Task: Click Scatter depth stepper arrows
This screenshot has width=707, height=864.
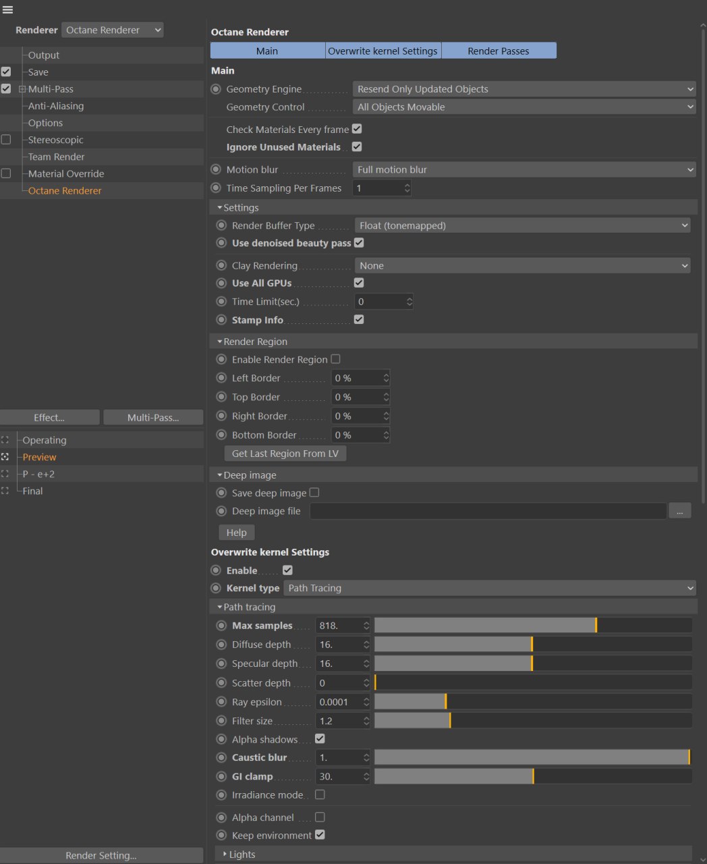Action: coord(366,683)
